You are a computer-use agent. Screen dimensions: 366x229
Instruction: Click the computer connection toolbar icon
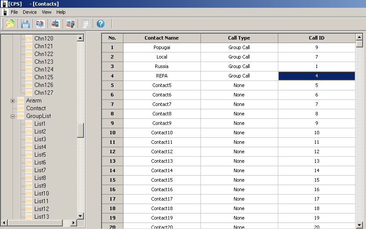tap(40, 24)
